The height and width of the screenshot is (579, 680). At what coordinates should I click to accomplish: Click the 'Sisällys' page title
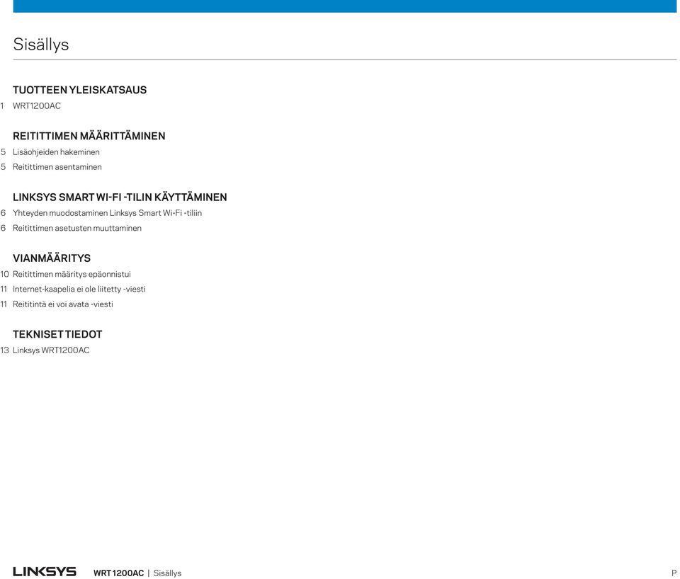[41, 44]
